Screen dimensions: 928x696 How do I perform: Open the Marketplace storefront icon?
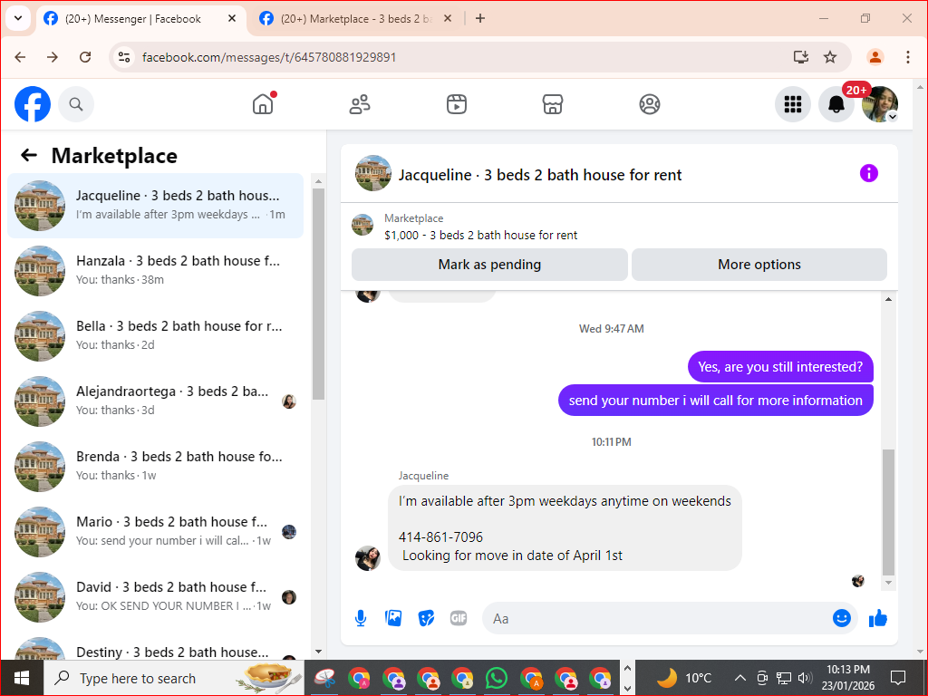[553, 104]
